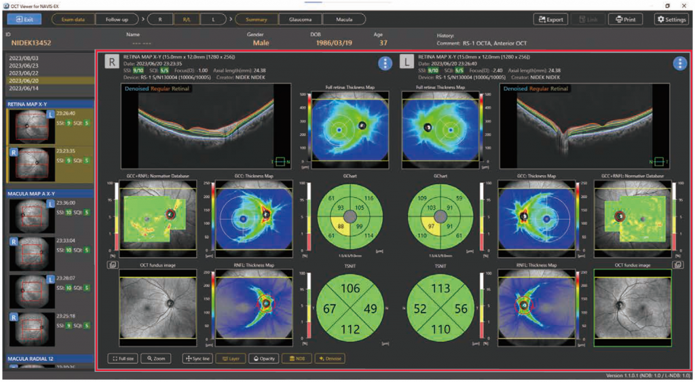The height and width of the screenshot is (382, 695).
Task: Click the Full size button
Action: click(x=123, y=358)
